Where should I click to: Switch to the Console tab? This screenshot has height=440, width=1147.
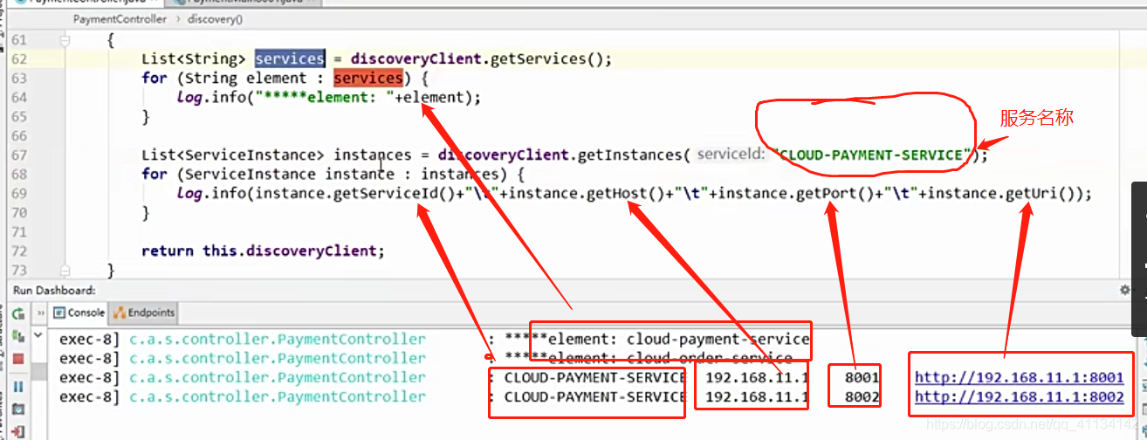79,313
